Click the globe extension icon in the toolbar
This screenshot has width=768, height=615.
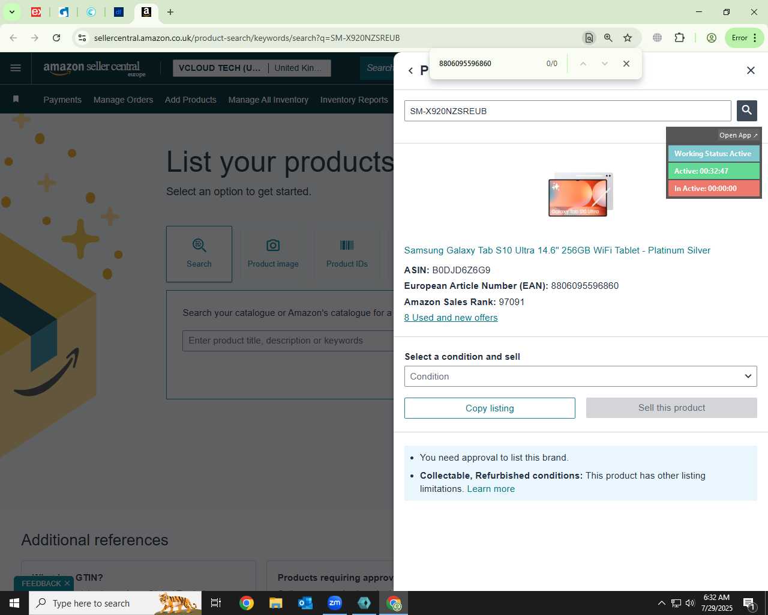[x=658, y=38]
